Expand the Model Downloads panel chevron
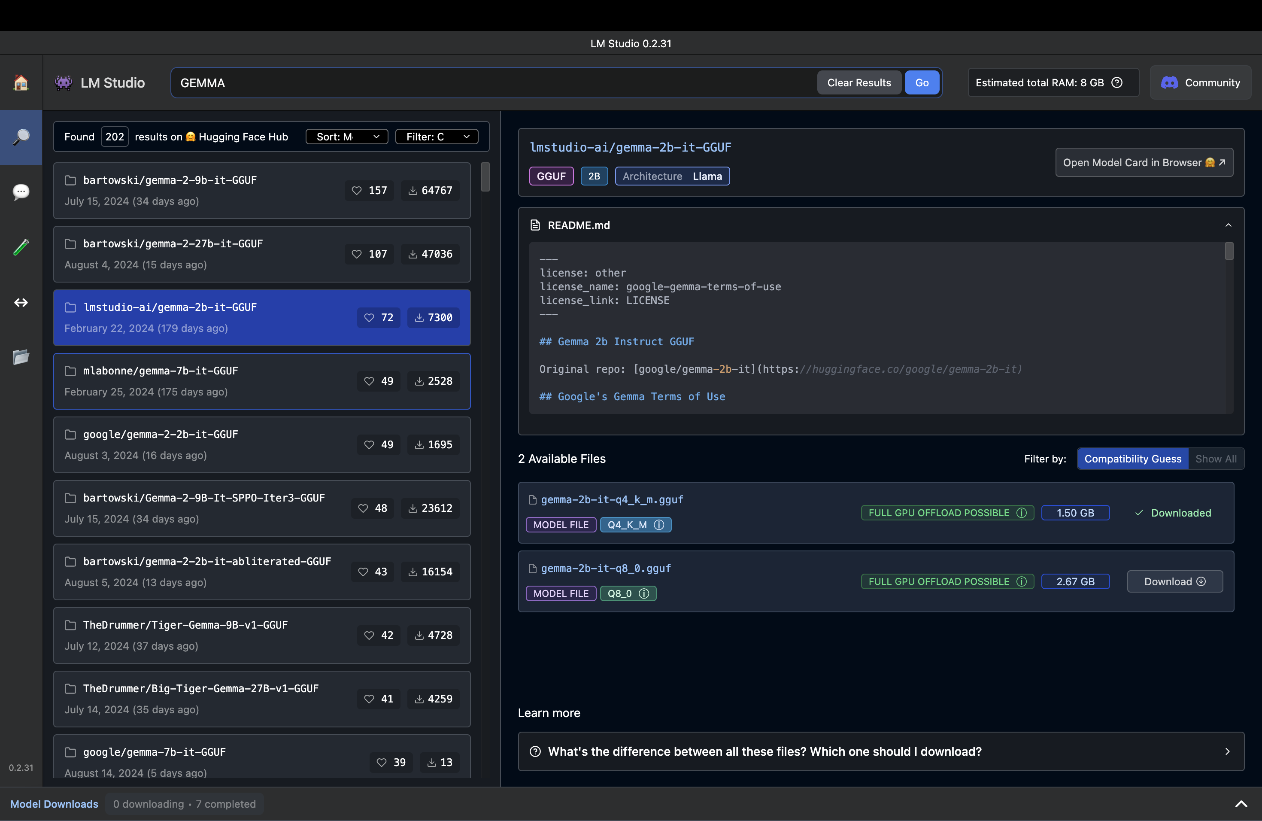1262x821 pixels. [x=1241, y=804]
